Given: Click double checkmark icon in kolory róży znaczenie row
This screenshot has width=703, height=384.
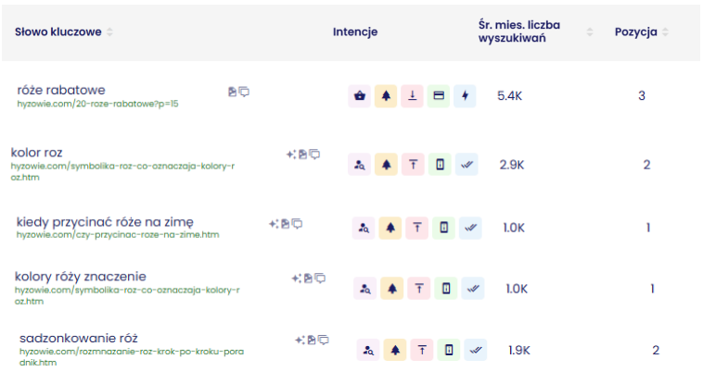Looking at the screenshot, I should (x=473, y=288).
